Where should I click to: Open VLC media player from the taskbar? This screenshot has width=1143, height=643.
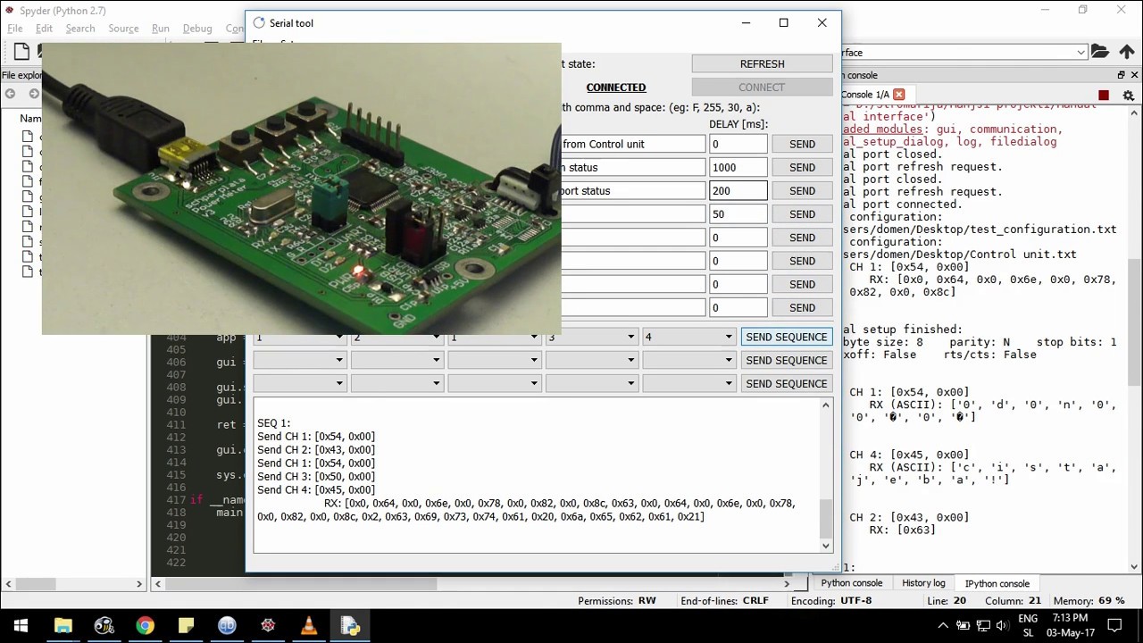[309, 626]
